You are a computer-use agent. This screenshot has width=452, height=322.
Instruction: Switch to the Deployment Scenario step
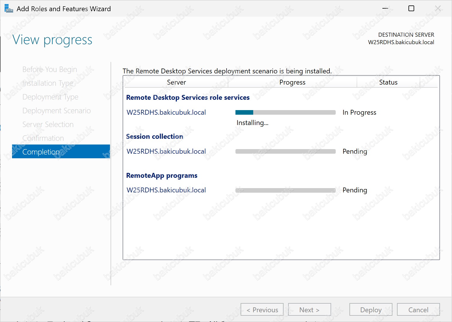(56, 111)
